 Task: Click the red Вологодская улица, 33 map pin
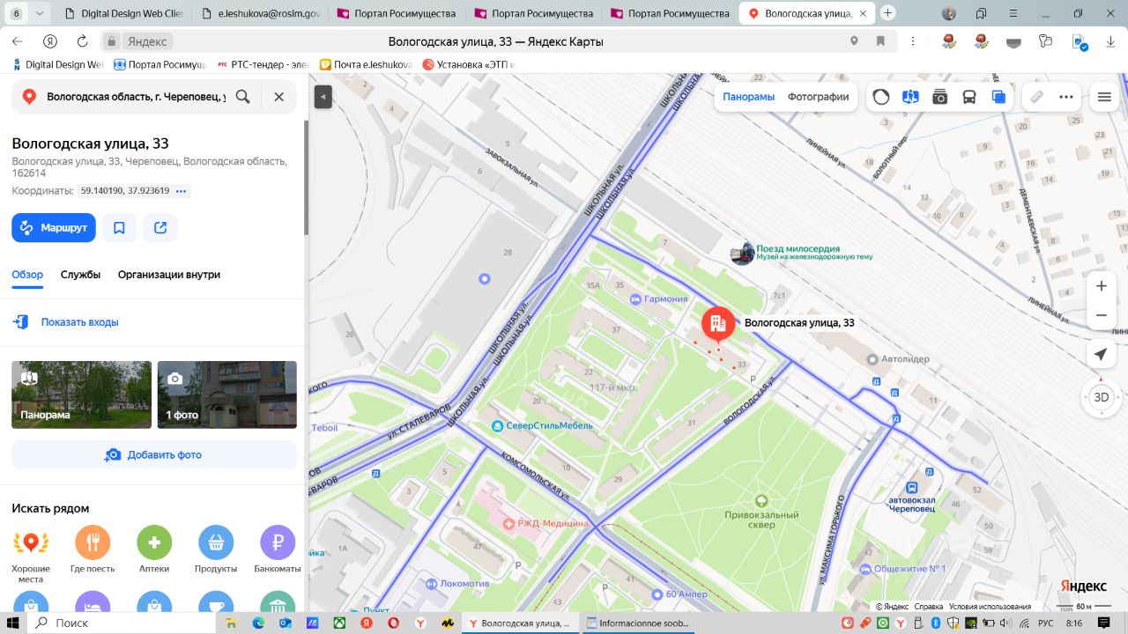pos(718,324)
